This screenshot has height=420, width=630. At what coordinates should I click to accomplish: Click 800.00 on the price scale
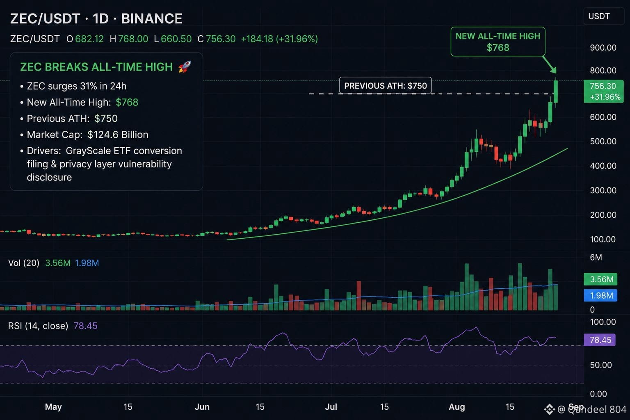click(603, 71)
